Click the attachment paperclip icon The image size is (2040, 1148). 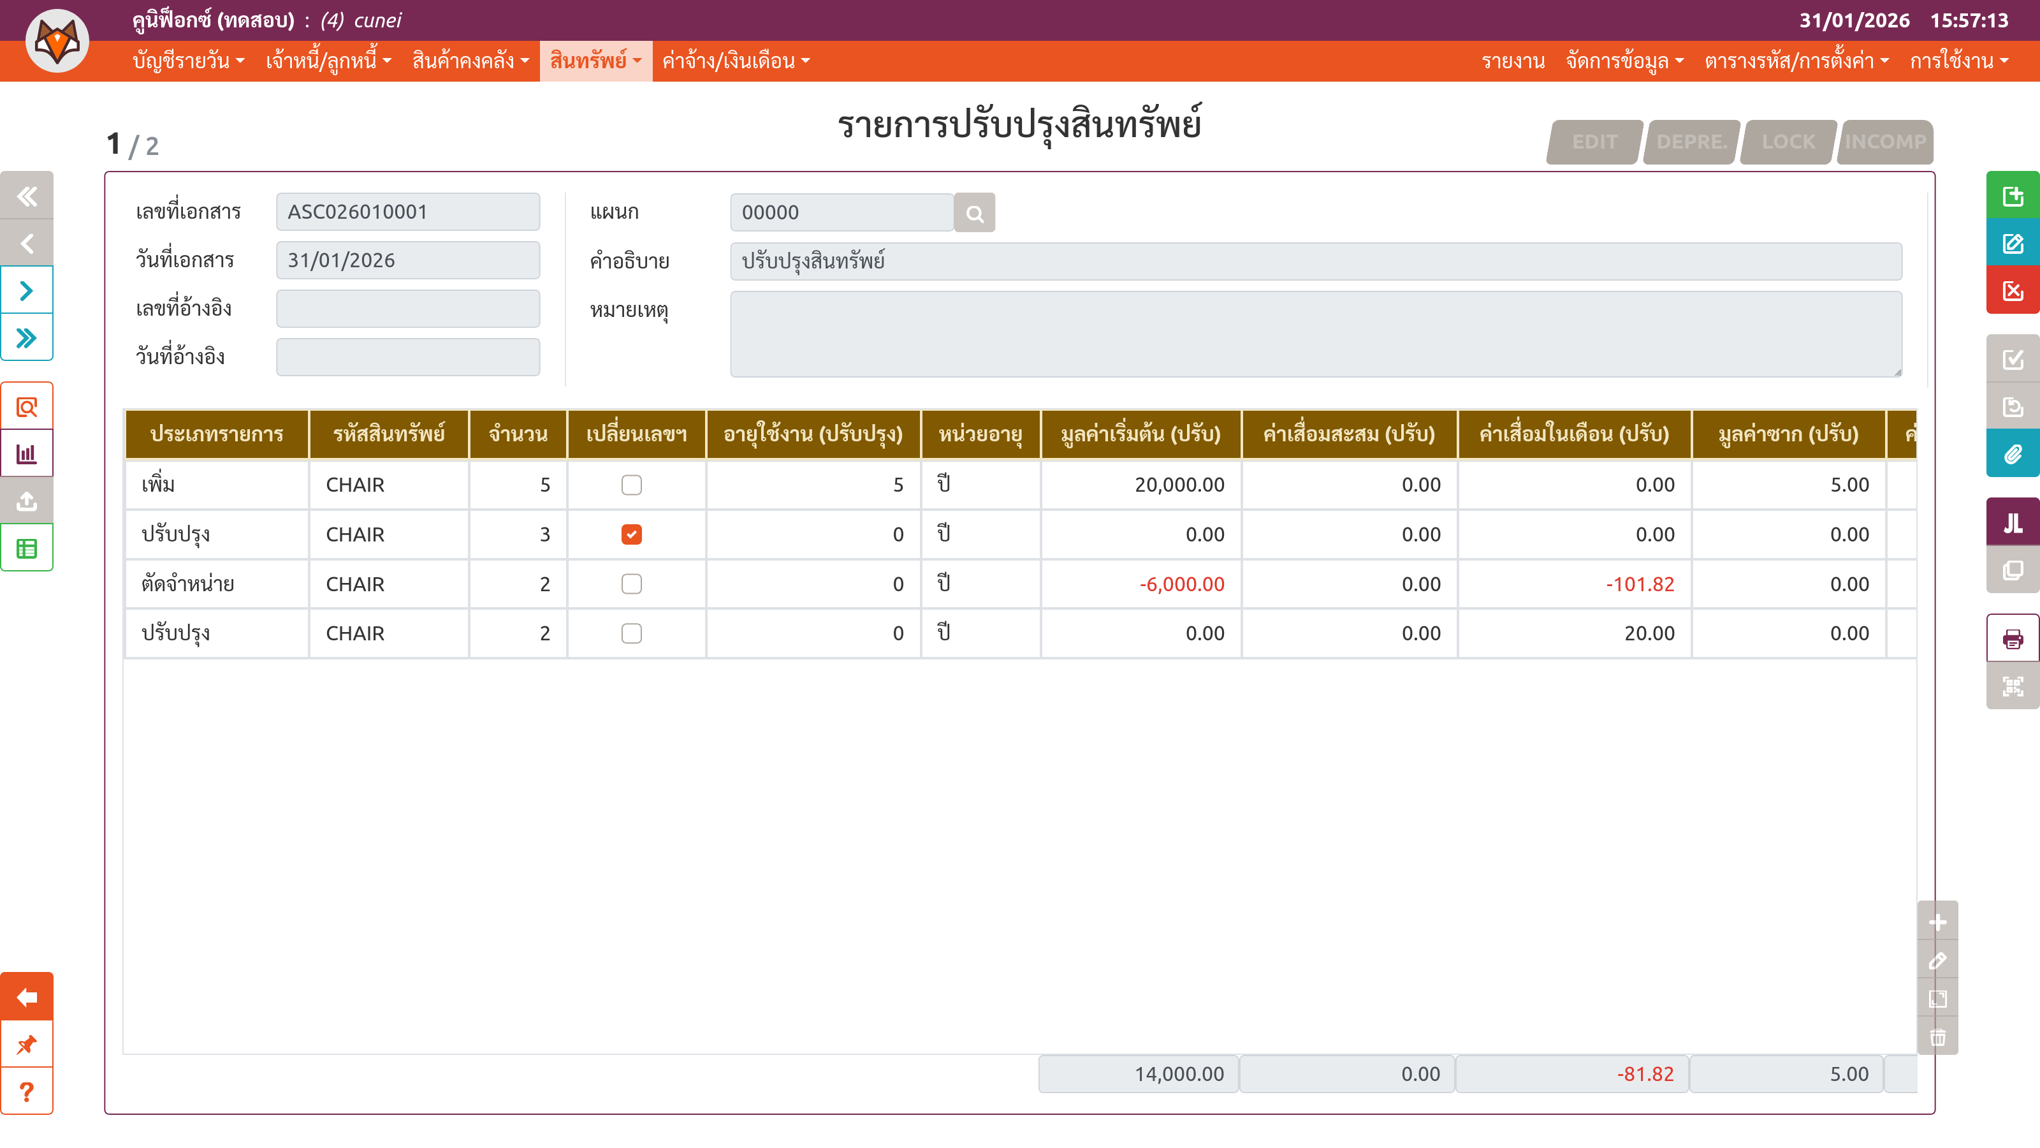[2013, 454]
